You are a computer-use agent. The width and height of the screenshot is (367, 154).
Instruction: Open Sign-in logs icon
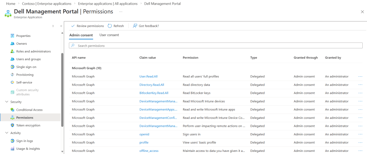click(x=13, y=141)
